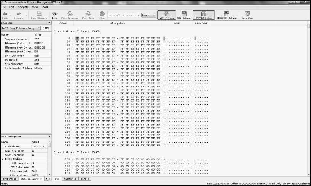Select the 8 bit binary row

tap(24, 147)
